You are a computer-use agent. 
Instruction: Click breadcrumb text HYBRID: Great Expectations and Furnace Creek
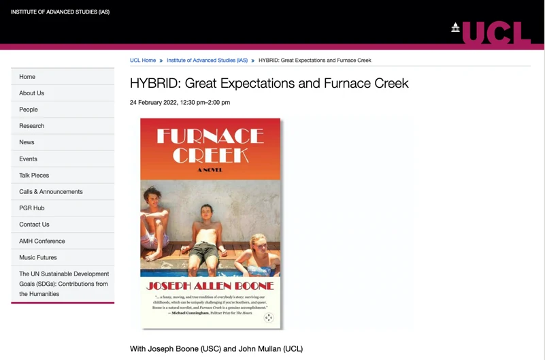(315, 60)
